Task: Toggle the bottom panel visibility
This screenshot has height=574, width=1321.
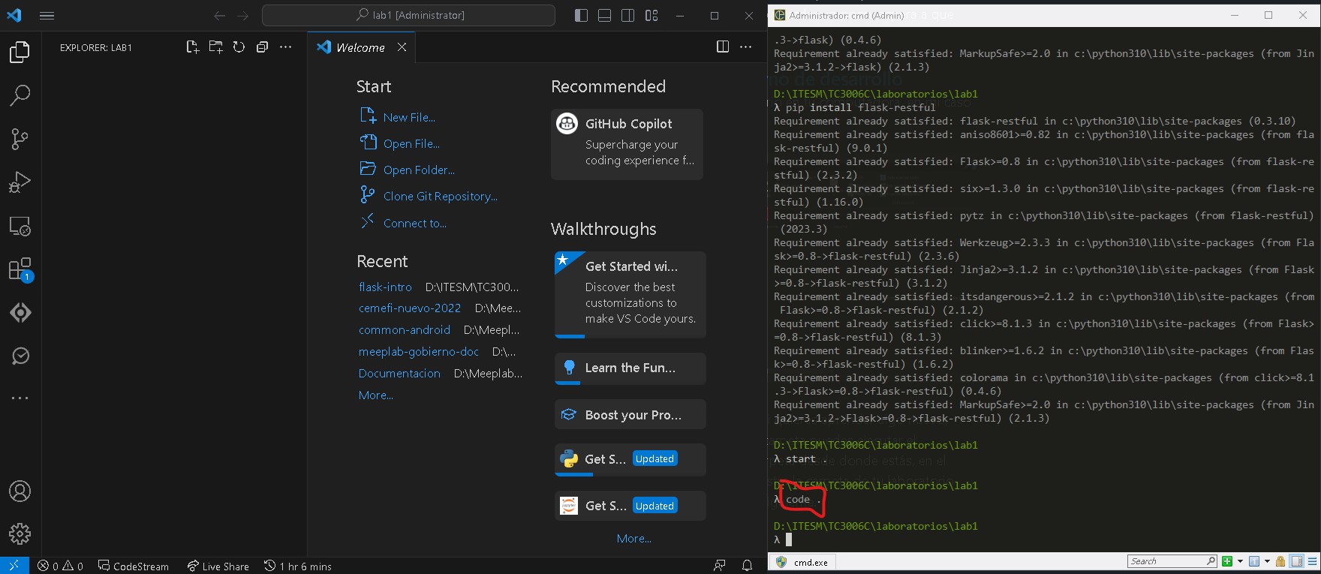Action: pos(604,16)
